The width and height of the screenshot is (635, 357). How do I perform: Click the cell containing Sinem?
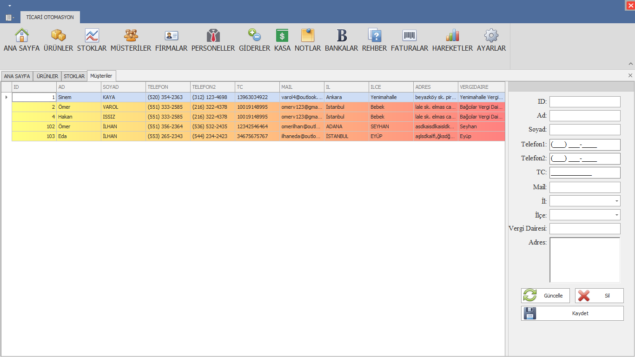(x=79, y=97)
